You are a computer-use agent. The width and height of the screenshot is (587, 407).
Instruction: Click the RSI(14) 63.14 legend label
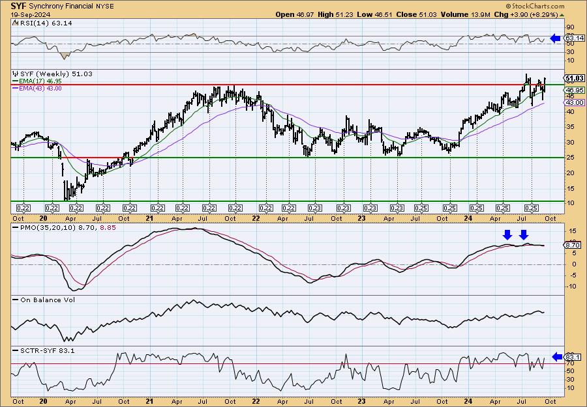click(45, 23)
